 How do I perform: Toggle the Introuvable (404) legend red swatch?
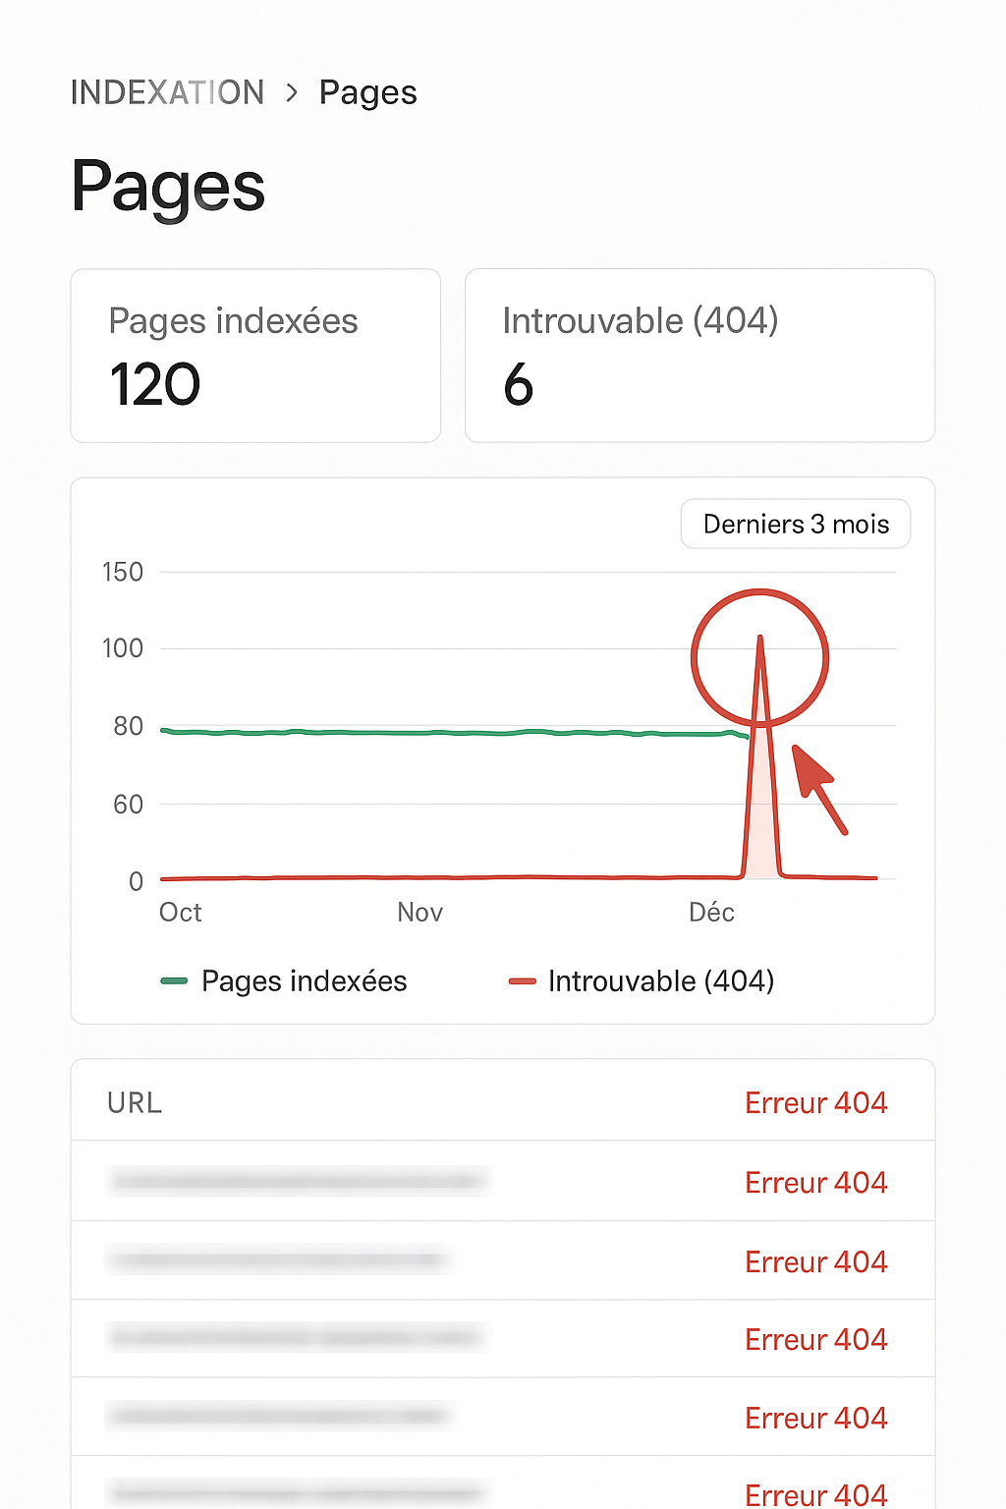[x=522, y=980]
